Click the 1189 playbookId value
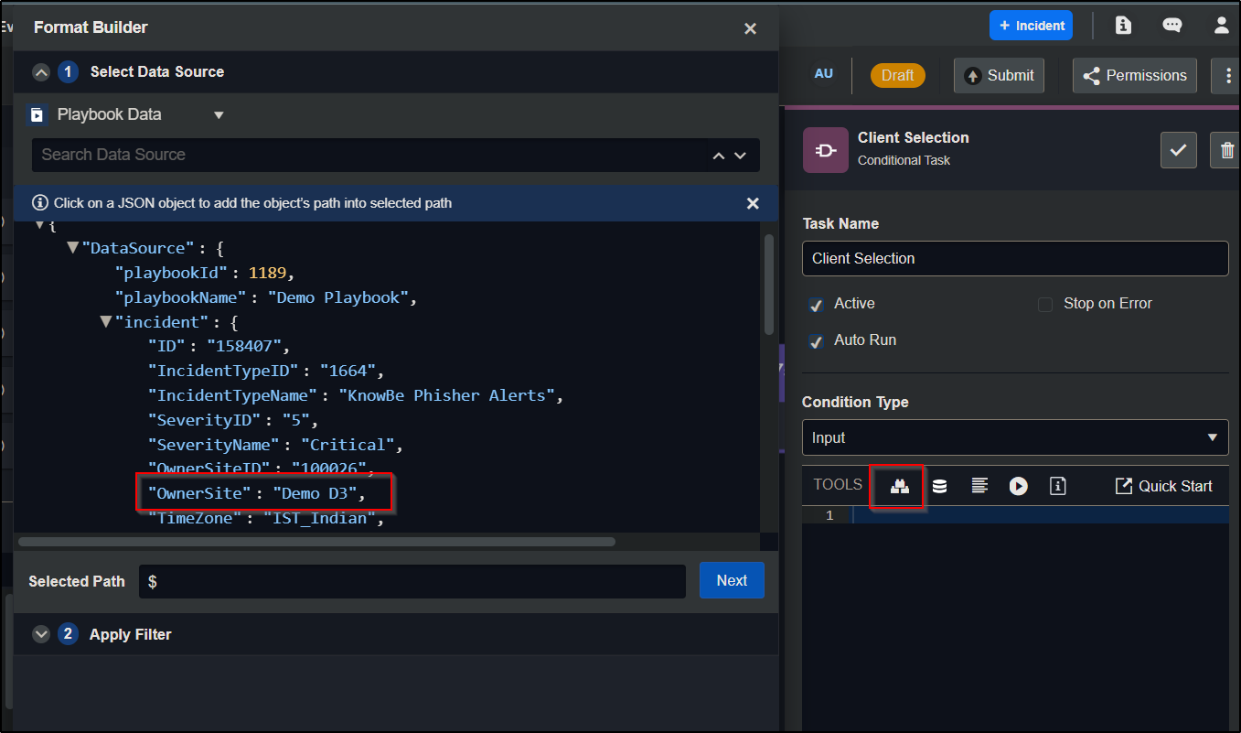This screenshot has height=733, width=1241. (268, 273)
